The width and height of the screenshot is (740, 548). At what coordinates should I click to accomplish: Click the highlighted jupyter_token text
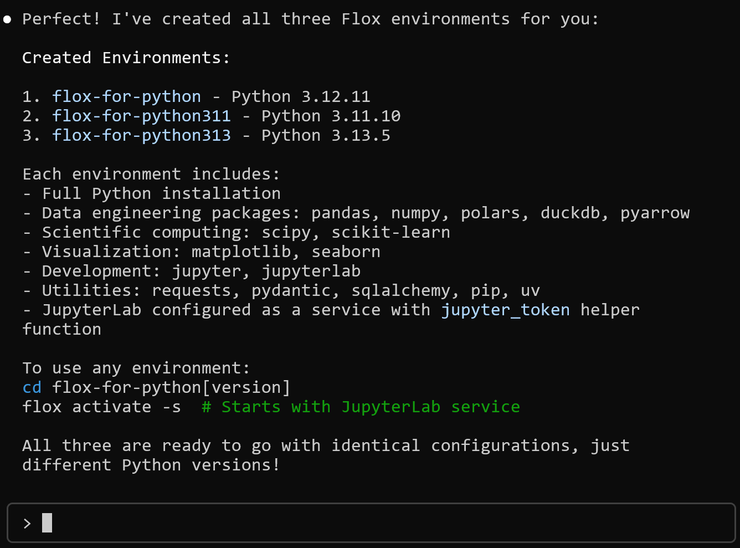pyautogui.click(x=505, y=310)
